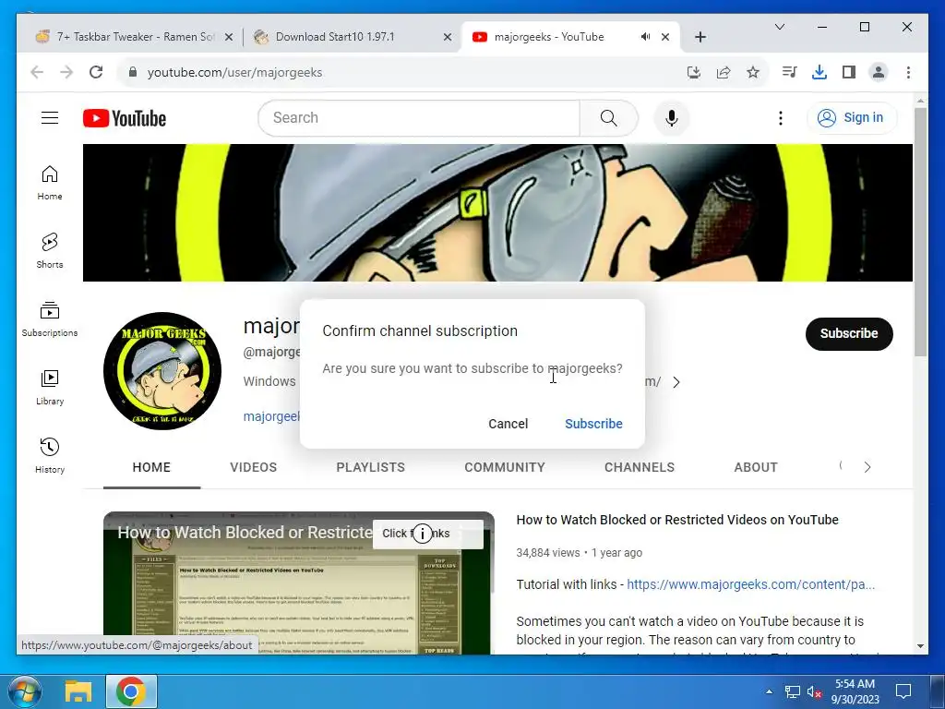This screenshot has width=945, height=709.
Task: Click the Sign in button
Action: click(x=852, y=117)
